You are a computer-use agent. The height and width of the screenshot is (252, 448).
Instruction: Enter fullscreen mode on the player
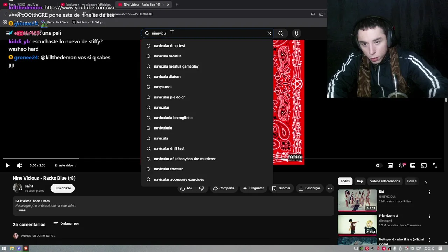tap(435, 166)
